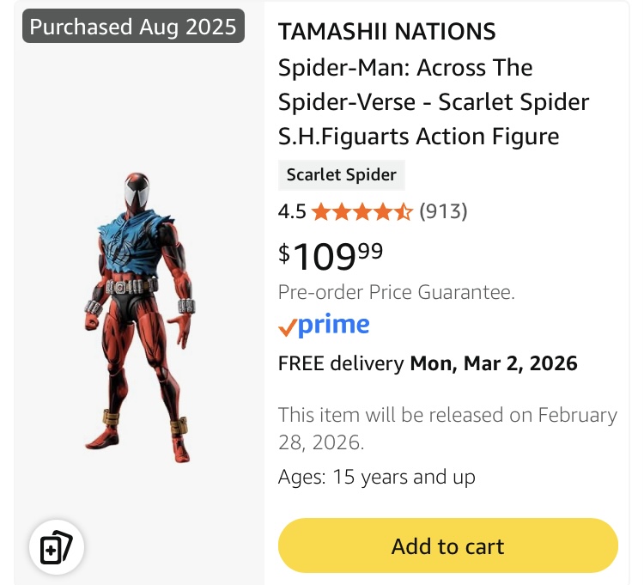
Task: Open Pre-order Price Guarantee details
Action: (396, 292)
